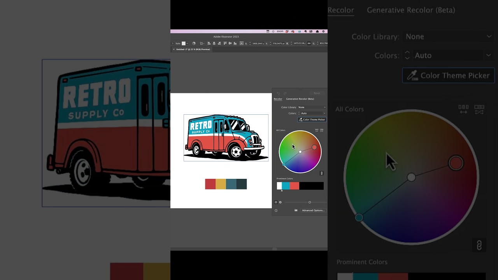
Task: Click the Style swatch in control bar
Action: (184, 44)
